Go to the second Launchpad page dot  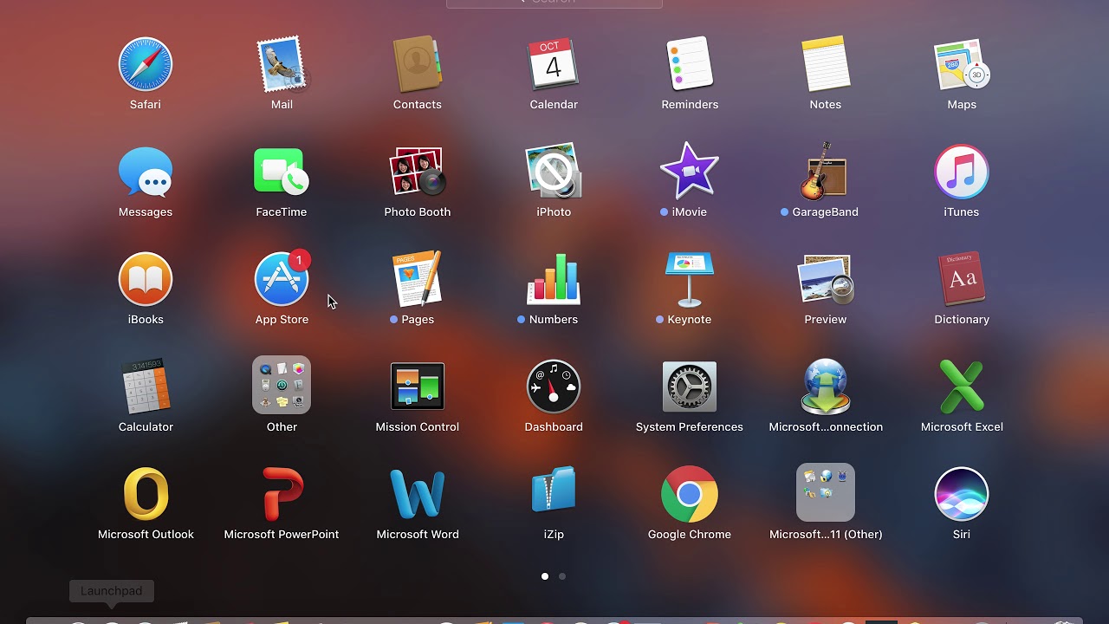pyautogui.click(x=562, y=576)
